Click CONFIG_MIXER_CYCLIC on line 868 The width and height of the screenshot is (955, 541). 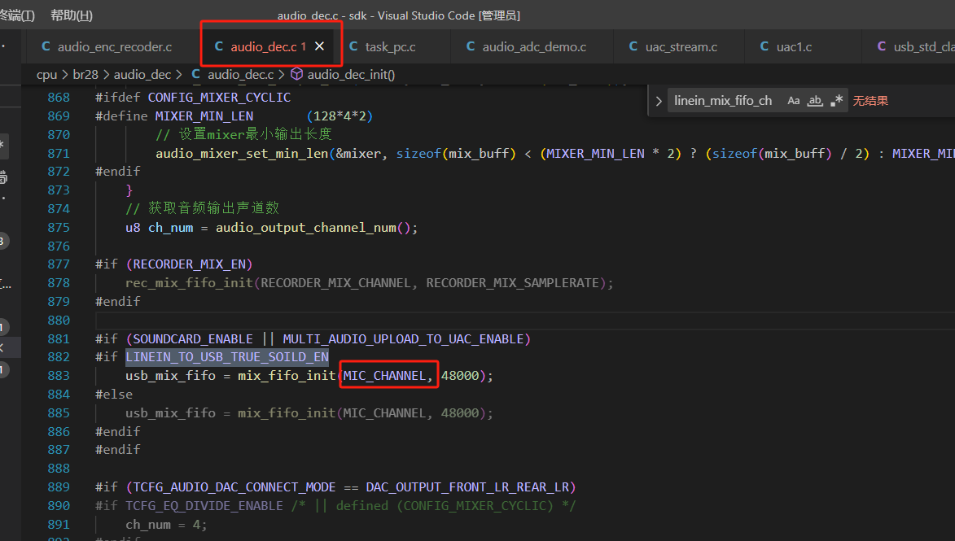219,98
